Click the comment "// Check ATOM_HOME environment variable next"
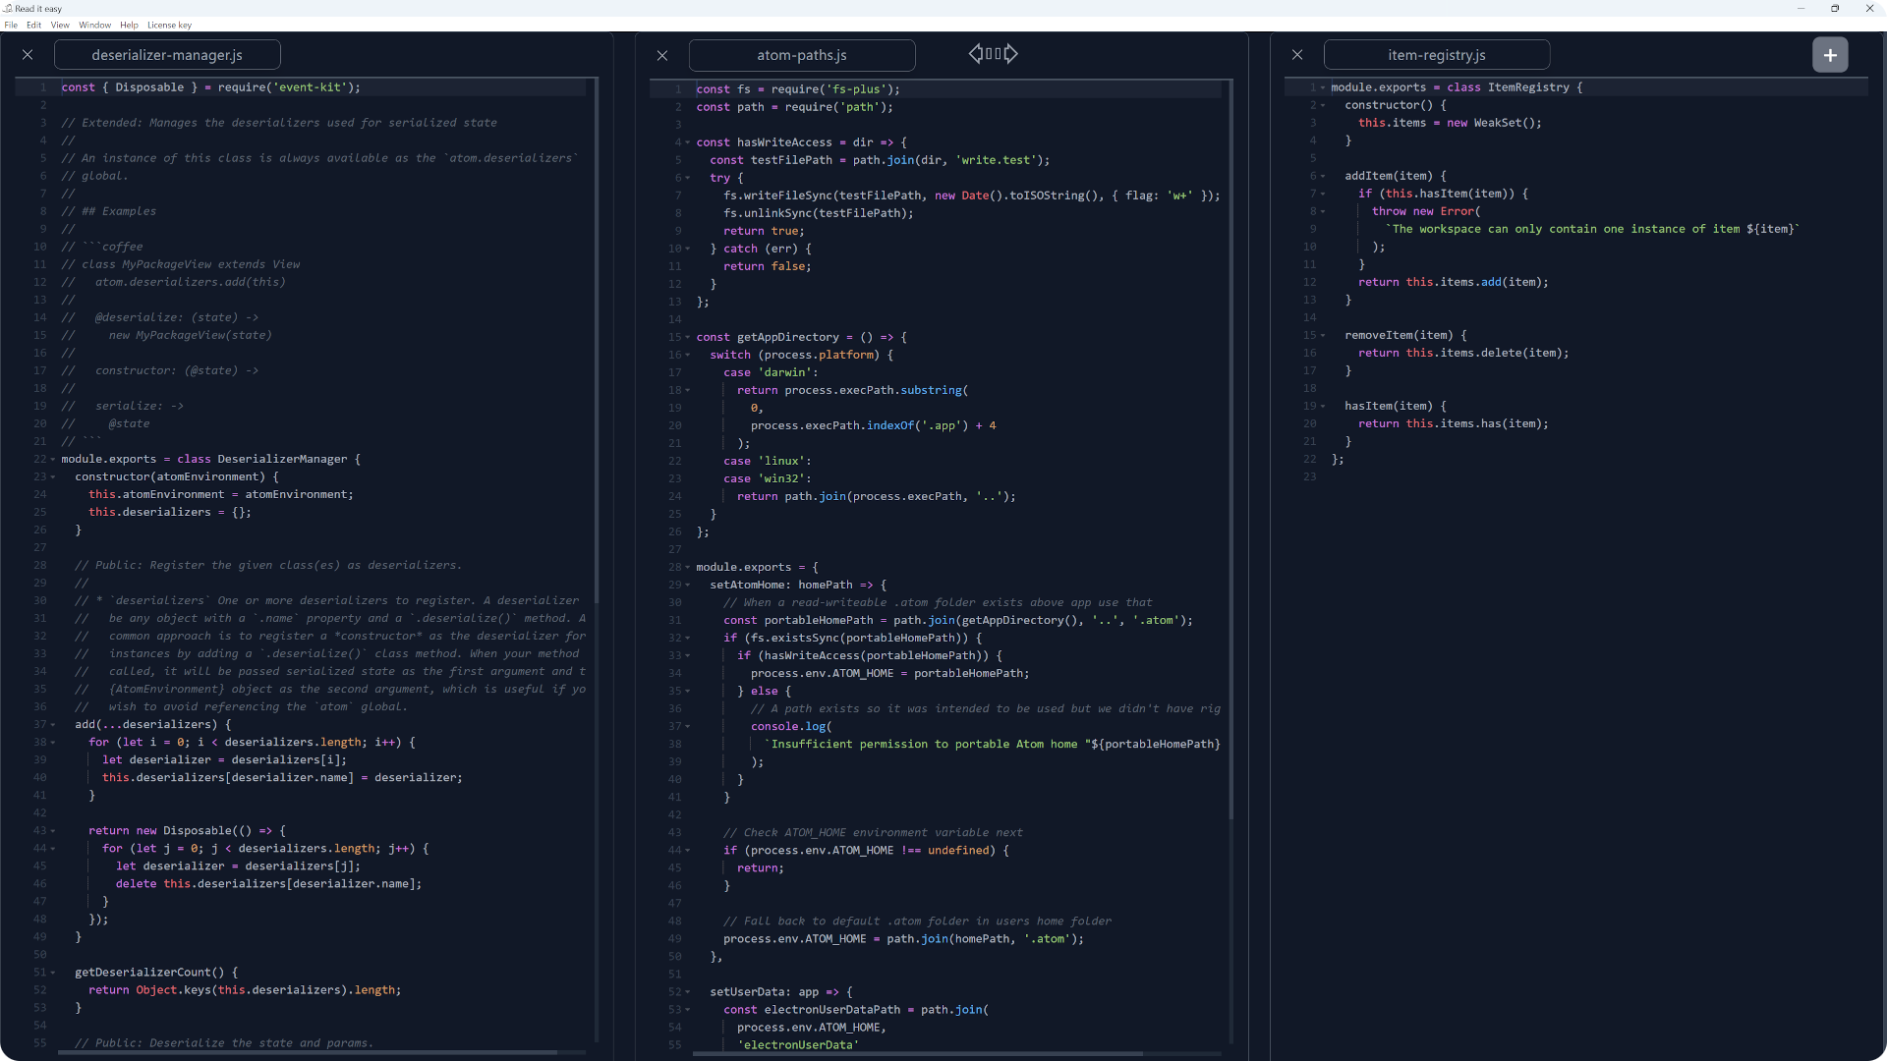 873,832
